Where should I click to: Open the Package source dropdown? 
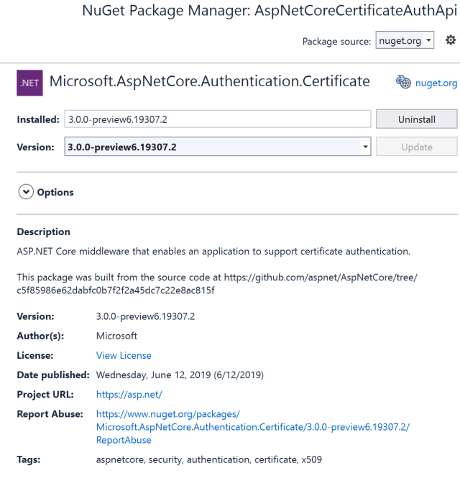click(405, 41)
